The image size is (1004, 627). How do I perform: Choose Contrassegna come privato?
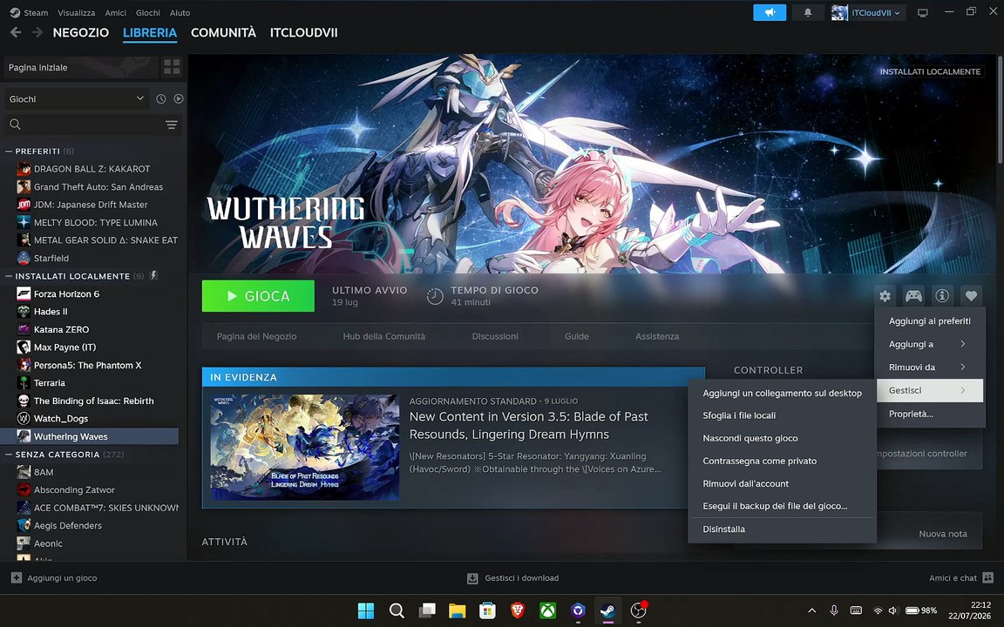782,461
